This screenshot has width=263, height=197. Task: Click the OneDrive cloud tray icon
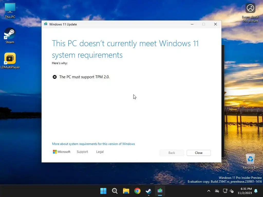click(217, 191)
